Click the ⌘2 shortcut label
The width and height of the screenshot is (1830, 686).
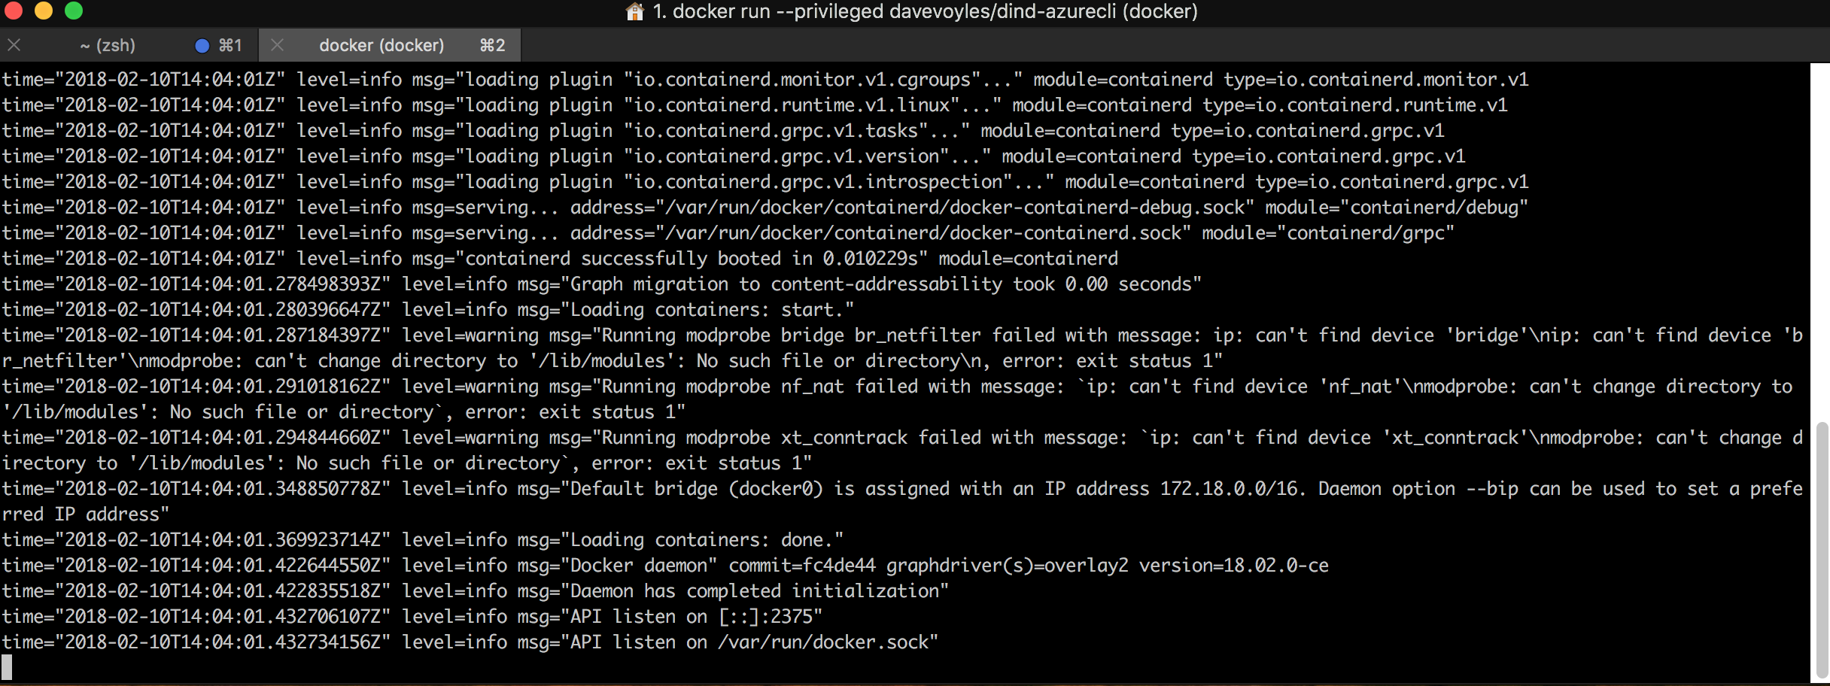[x=492, y=45]
